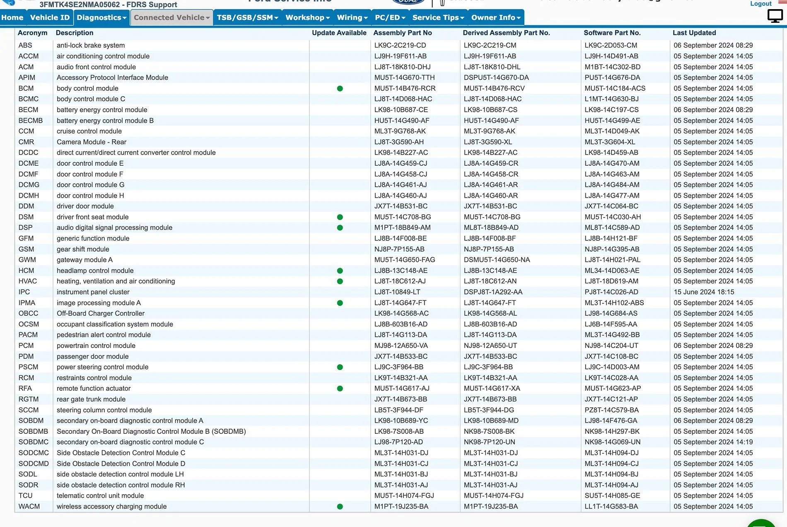The height and width of the screenshot is (527, 787).
Task: Select the 'body control module C' description
Action: [91, 99]
